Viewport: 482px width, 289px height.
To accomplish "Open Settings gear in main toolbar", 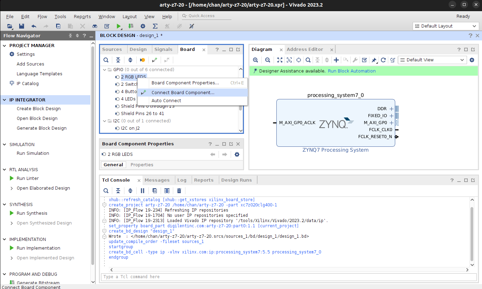I will pos(143,26).
